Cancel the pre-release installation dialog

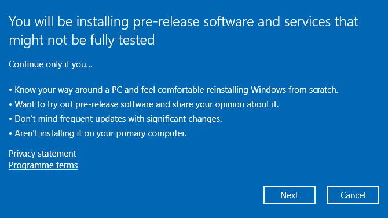click(x=353, y=195)
